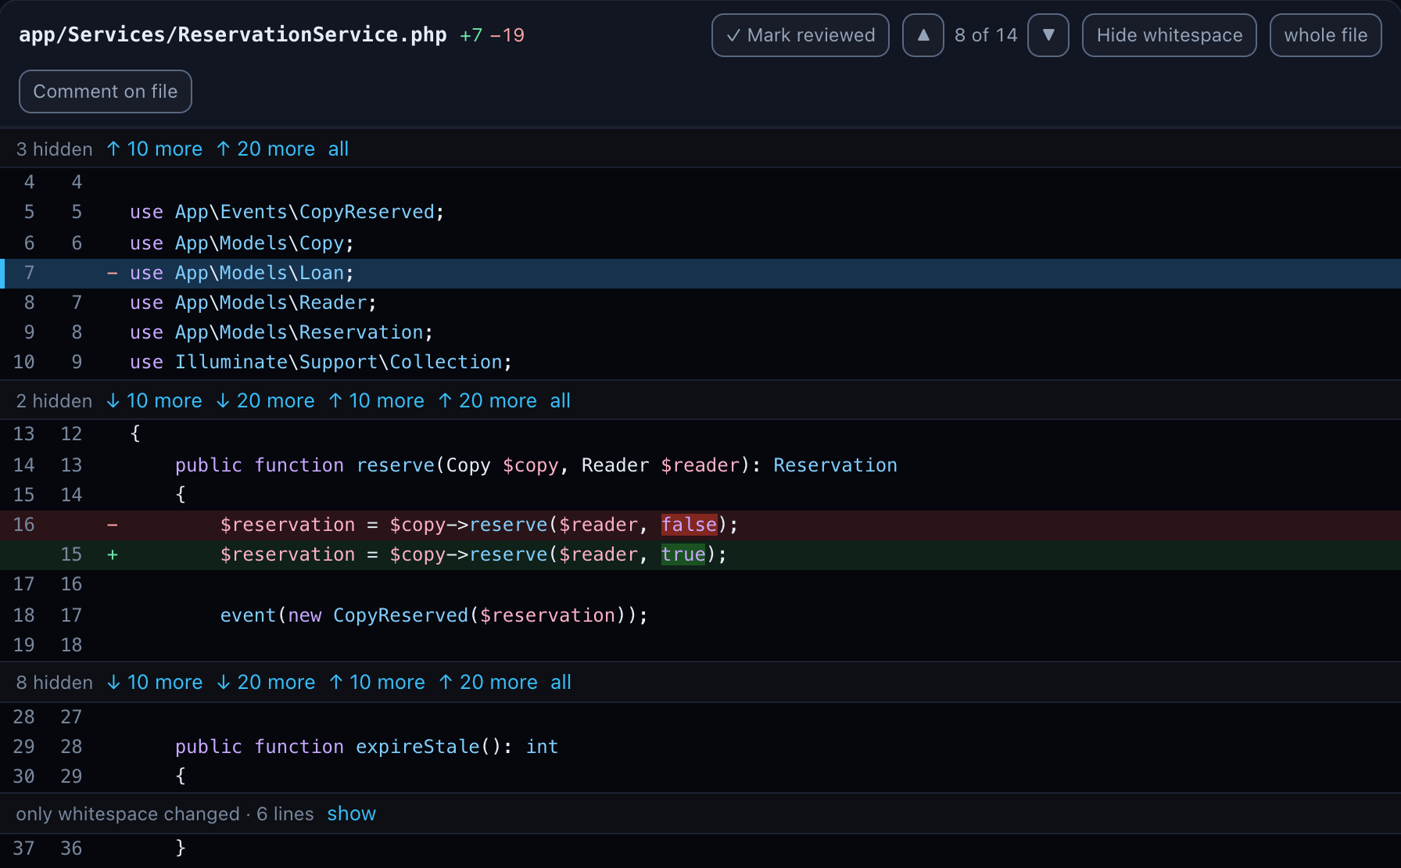Click new line number 15 in gutter
This screenshot has height=868, width=1401.
71,554
